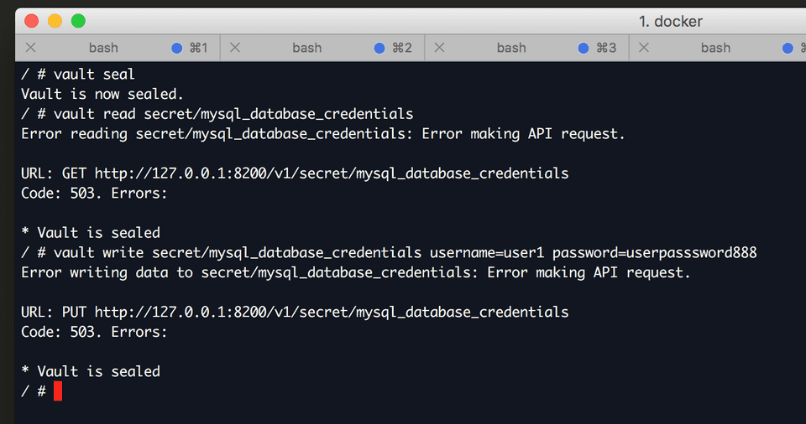This screenshot has height=424, width=806.
Task: Open the fourth bash tab
Action: pyautogui.click(x=715, y=48)
